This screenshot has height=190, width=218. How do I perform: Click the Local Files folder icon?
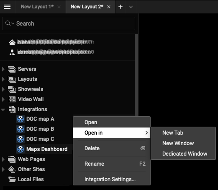pos(12,179)
